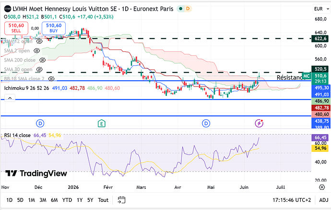The image size is (331, 210).
Task: Click the MC symbol price tag
Action: pyautogui.click(x=306, y=76)
